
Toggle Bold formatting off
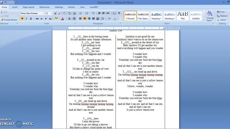point(22,19)
